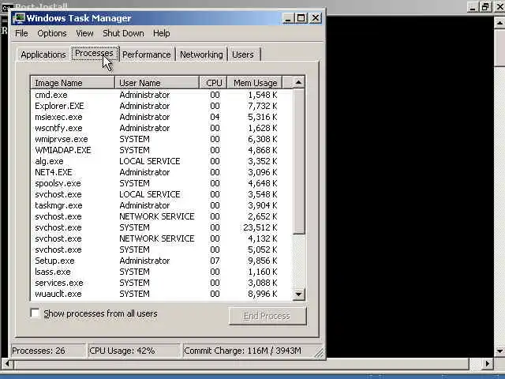Open the Networking tab
Screen dimensions: 505x379
(201, 54)
